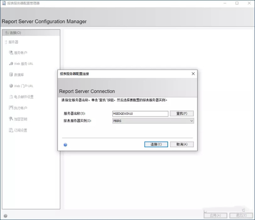The height and width of the screenshot is (220, 255).
Task: Select the 服务器 server node icon
Action: 6,42
